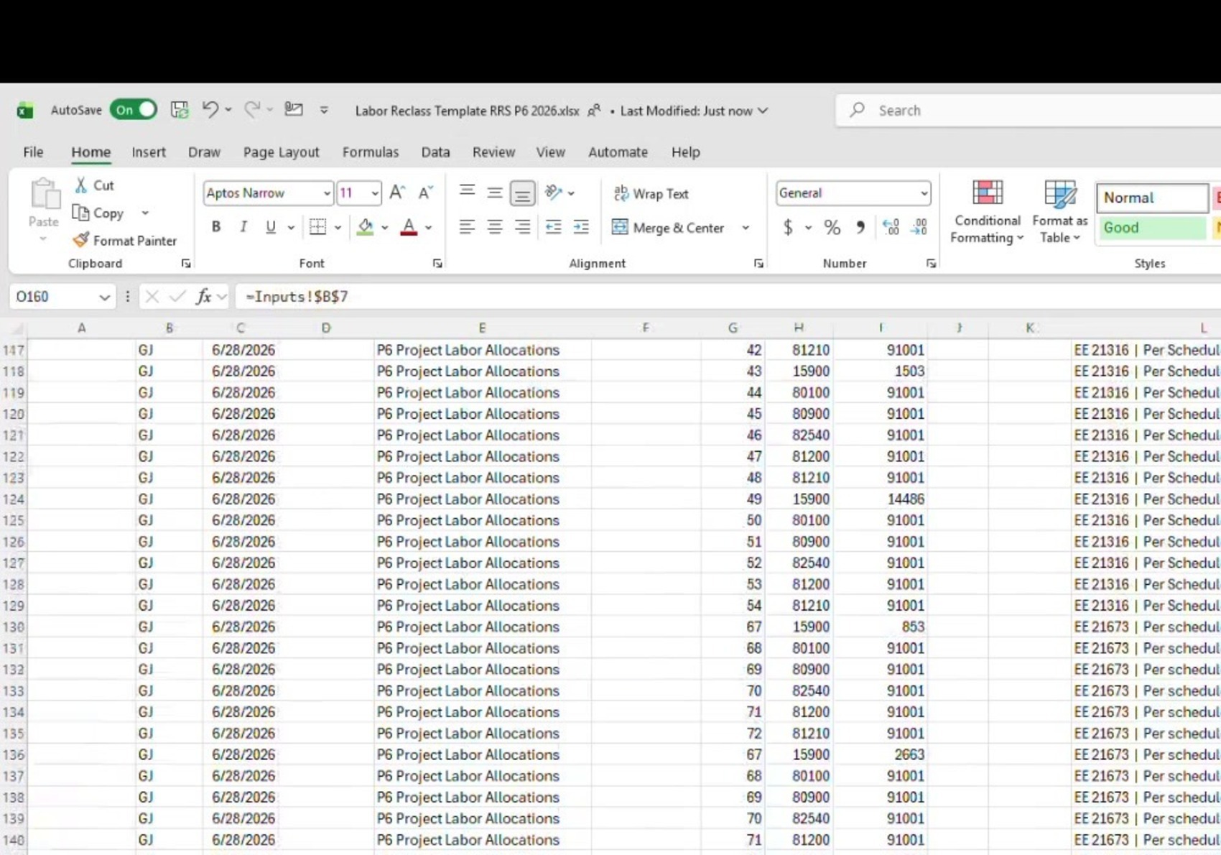Switch to the Insert tab
This screenshot has width=1221, height=855.
(149, 152)
